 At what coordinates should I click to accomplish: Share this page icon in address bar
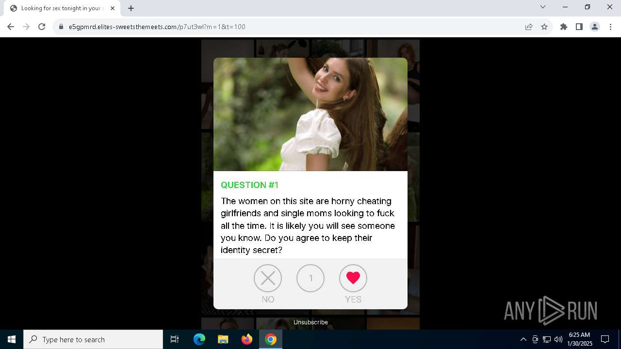coord(529,27)
